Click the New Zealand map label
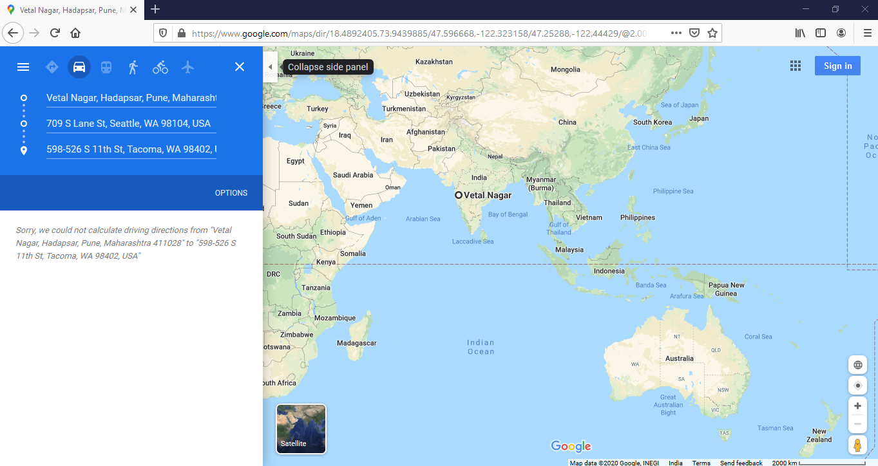878x466 pixels. coord(819,436)
